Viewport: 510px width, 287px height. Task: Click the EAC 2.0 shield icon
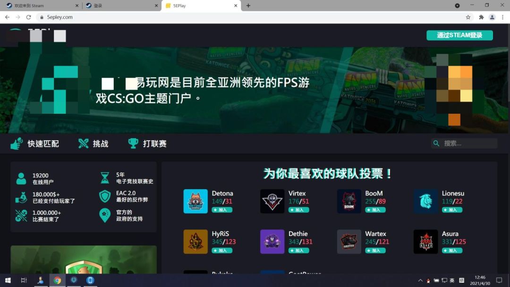[x=105, y=196]
